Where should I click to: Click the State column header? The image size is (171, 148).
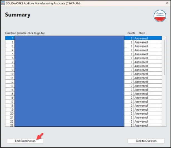coord(142,33)
